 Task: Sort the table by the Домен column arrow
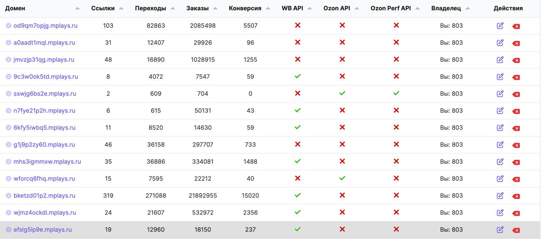coord(77,8)
